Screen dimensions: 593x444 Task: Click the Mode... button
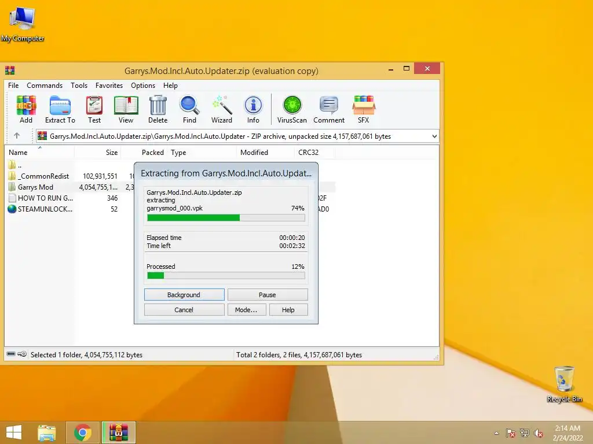[x=246, y=310]
